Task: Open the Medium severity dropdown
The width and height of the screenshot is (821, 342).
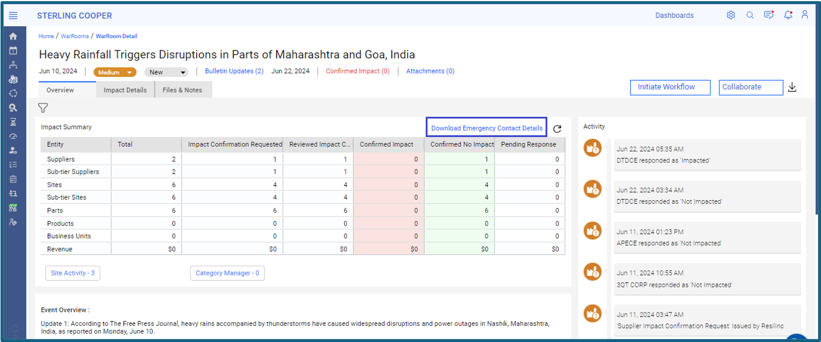Action: tap(115, 72)
